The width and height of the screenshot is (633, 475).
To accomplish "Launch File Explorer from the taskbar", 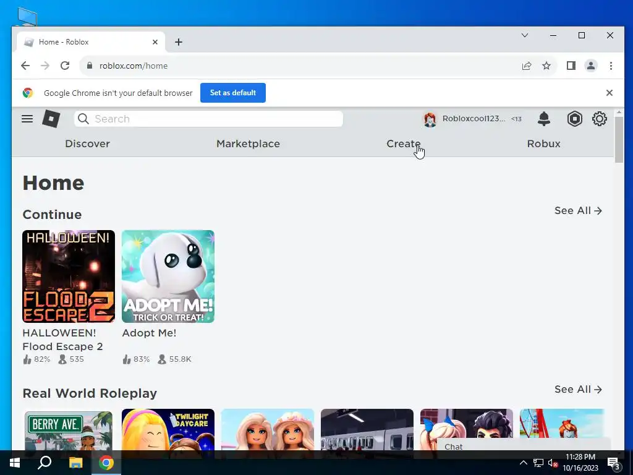I will pyautogui.click(x=75, y=463).
